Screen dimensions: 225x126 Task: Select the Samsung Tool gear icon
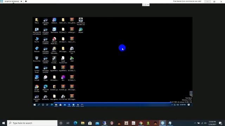[72, 50]
